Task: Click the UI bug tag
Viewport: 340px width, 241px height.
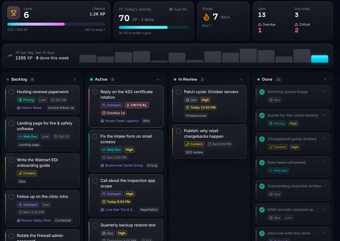Action: pyautogui.click(x=152, y=165)
